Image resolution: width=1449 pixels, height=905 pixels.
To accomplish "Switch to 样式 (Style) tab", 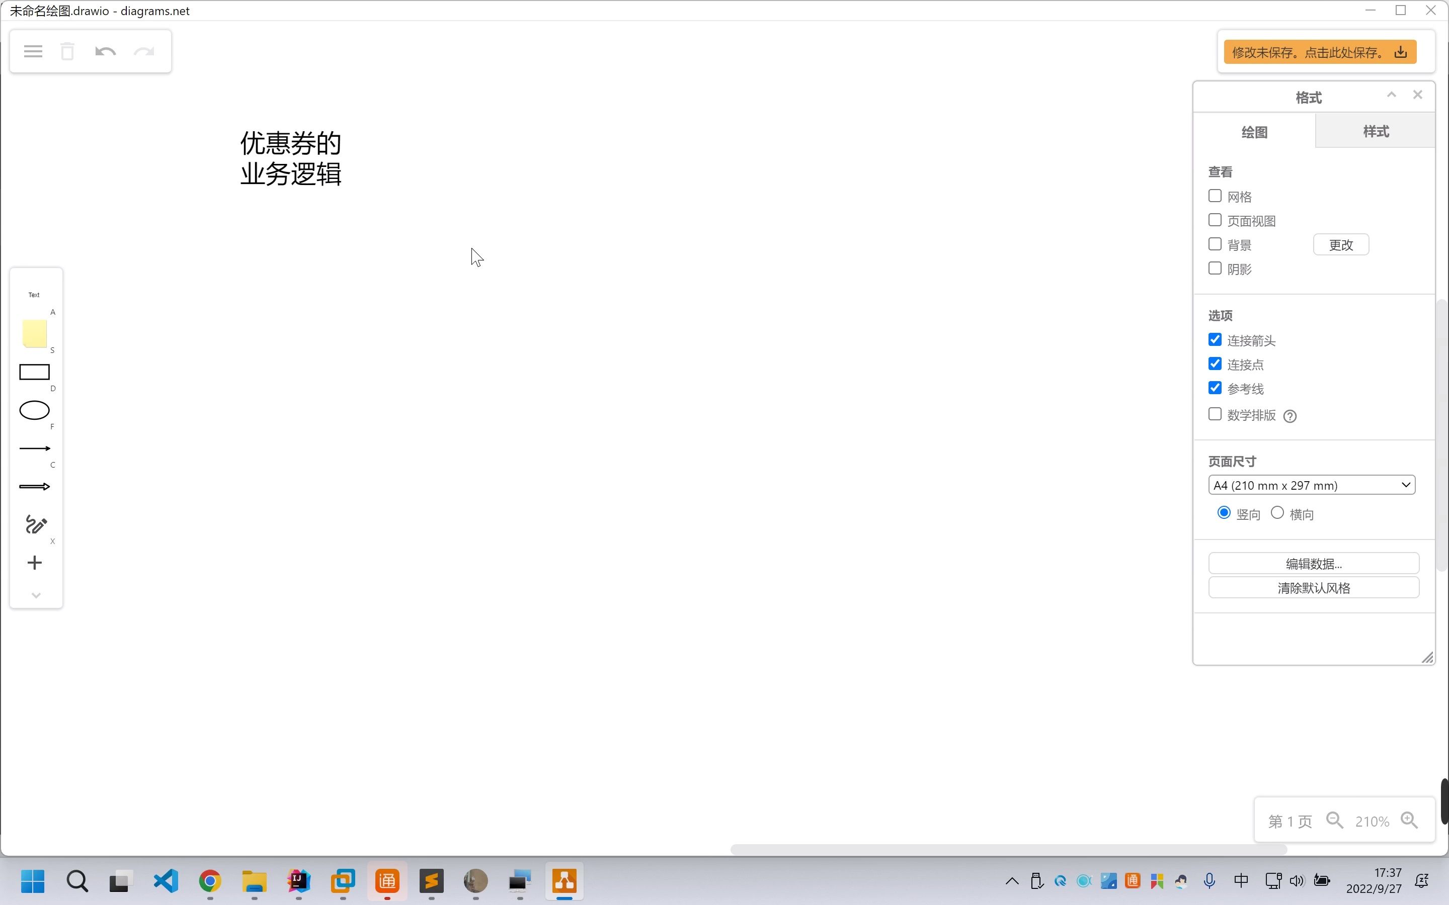I will pyautogui.click(x=1376, y=130).
